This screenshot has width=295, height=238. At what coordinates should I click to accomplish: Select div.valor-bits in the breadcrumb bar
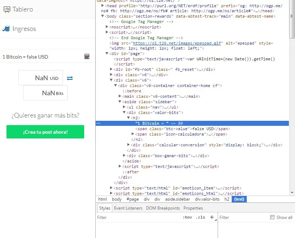207,199
